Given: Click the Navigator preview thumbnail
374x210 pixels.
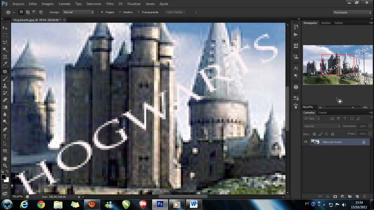Looking at the screenshot, I should pos(338,65).
